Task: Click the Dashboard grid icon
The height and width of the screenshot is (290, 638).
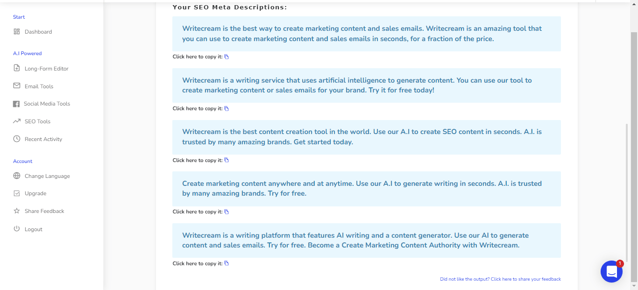Action: click(17, 32)
